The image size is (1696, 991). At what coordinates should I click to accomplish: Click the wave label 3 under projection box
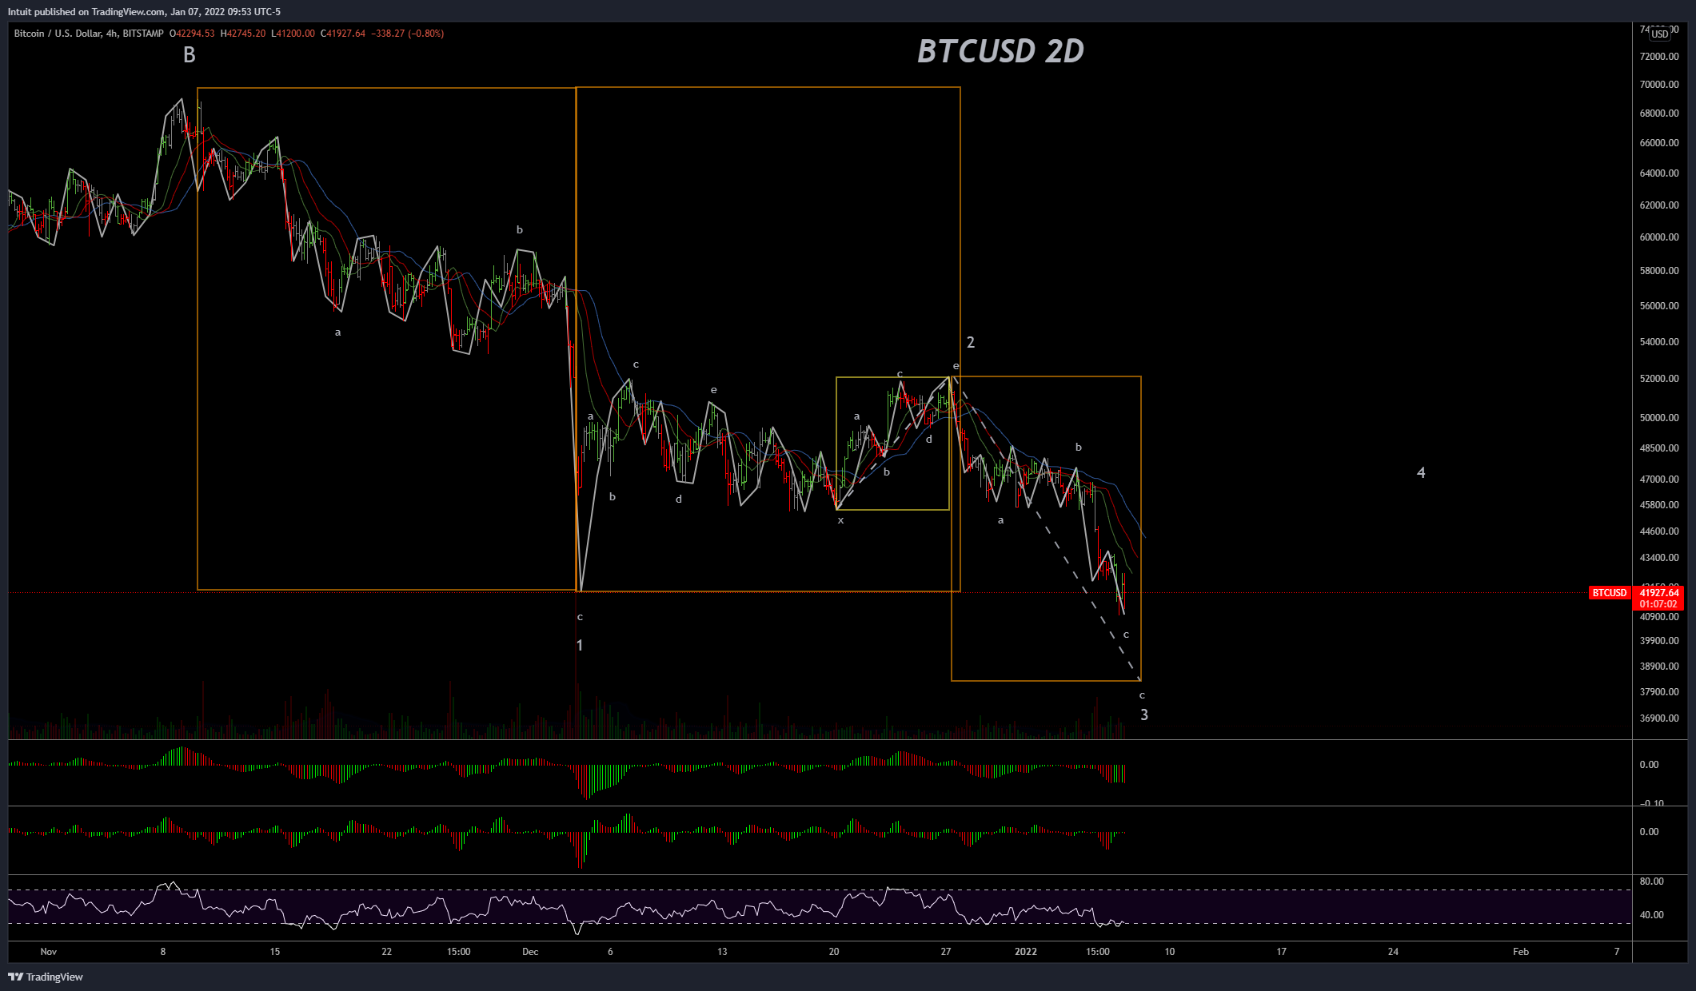click(x=1144, y=714)
